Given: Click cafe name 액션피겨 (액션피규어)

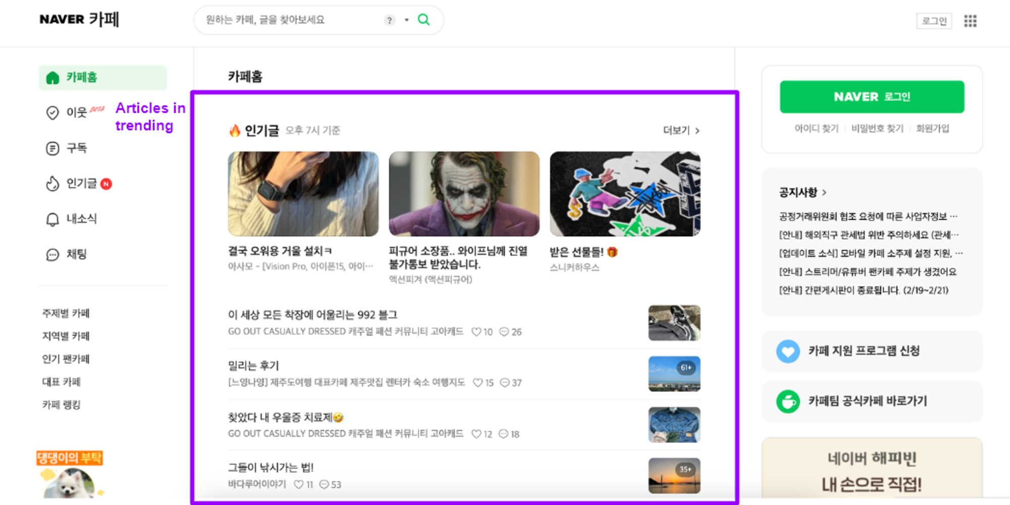Looking at the screenshot, I should point(430,279).
